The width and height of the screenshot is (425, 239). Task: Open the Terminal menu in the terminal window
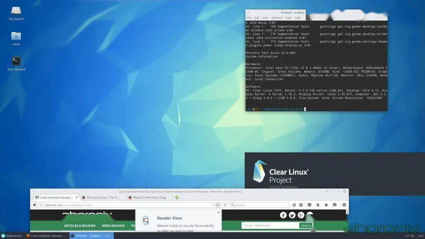pyautogui.click(x=277, y=18)
